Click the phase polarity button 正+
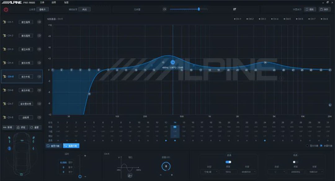The height and width of the screenshot is (181, 335). pyautogui.click(x=130, y=175)
